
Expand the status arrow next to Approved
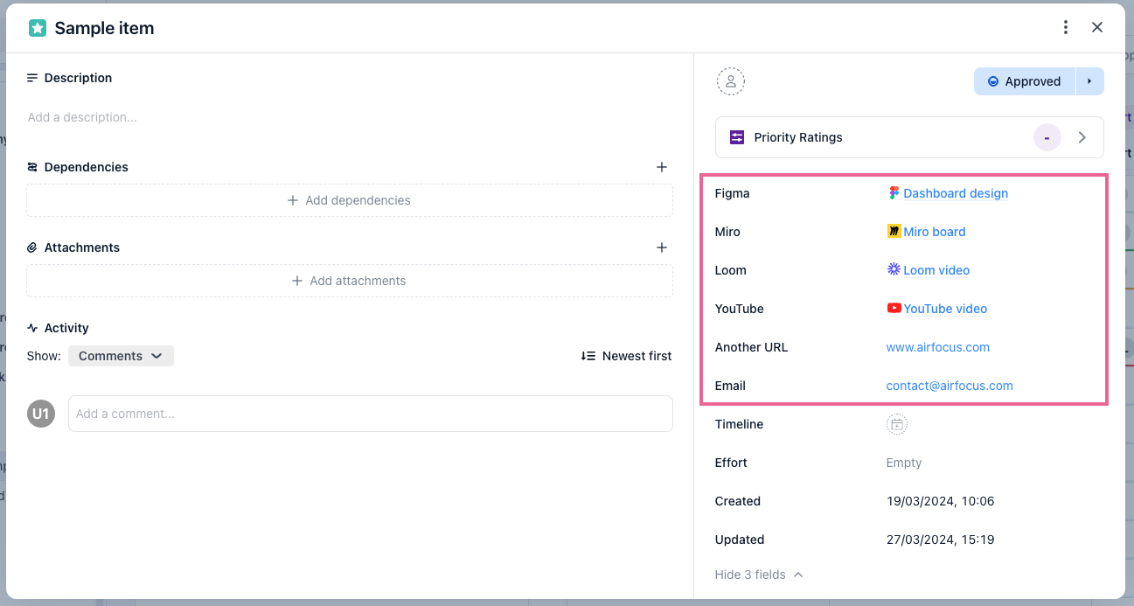tap(1089, 81)
